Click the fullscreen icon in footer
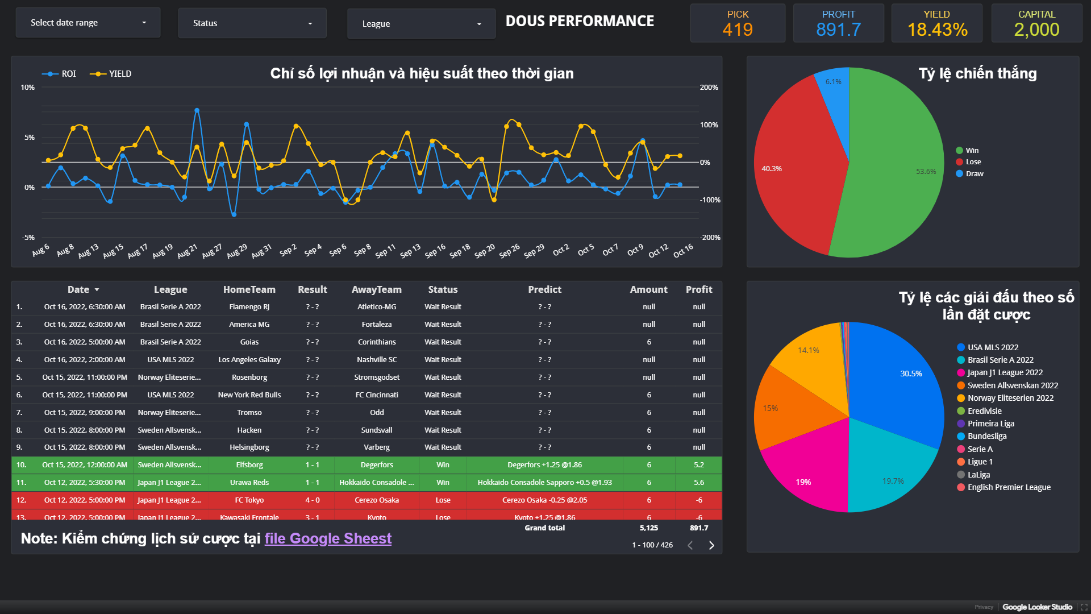Screen dimensions: 1091x614 point(1084,607)
